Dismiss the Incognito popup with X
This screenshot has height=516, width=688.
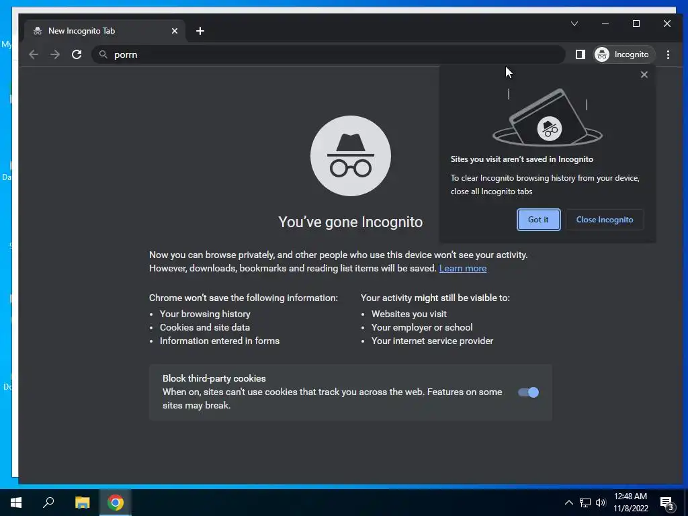[644, 75]
